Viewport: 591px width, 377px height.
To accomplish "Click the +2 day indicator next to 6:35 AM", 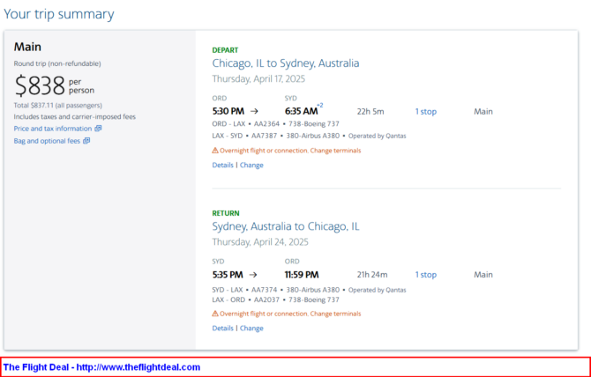I will click(x=320, y=106).
